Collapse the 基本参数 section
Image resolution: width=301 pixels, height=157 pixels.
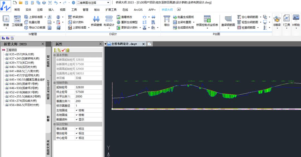[55, 55]
